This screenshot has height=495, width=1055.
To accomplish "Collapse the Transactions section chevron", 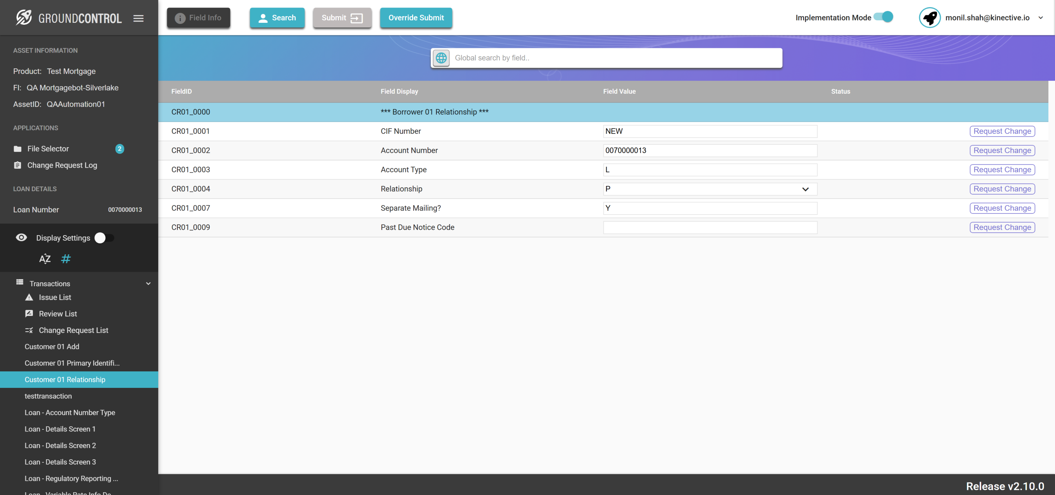I will click(148, 283).
